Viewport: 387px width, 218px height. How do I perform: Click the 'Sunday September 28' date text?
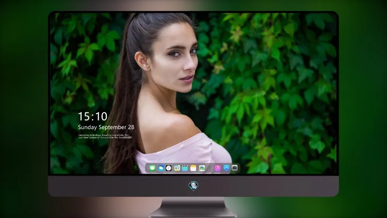106,127
